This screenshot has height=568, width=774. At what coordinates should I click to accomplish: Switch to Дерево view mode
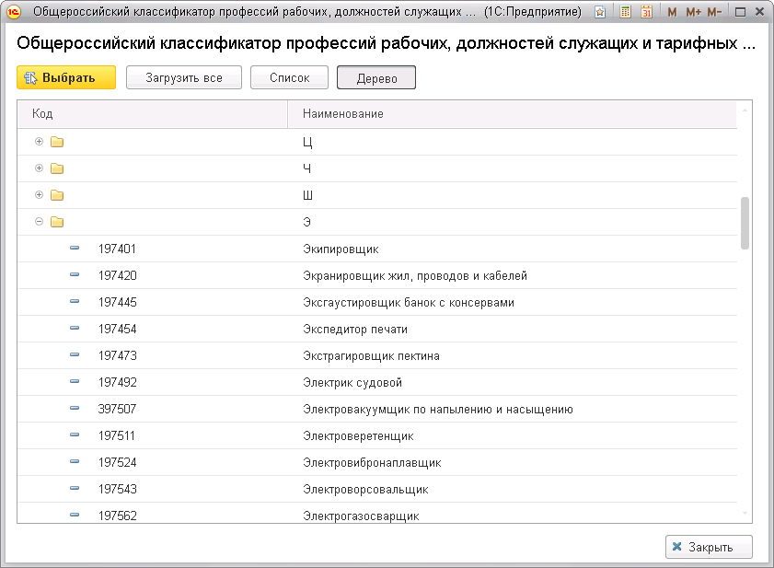click(376, 78)
